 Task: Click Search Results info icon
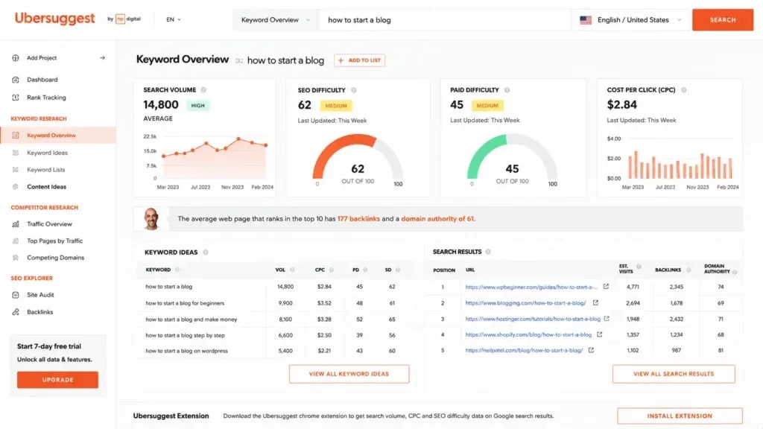(488, 252)
